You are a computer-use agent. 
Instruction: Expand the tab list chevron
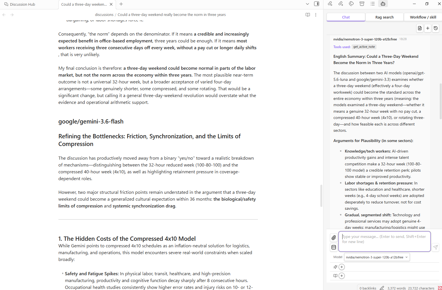click(x=307, y=4)
